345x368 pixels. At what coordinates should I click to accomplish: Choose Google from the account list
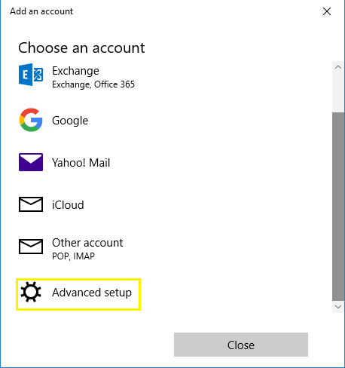point(70,121)
